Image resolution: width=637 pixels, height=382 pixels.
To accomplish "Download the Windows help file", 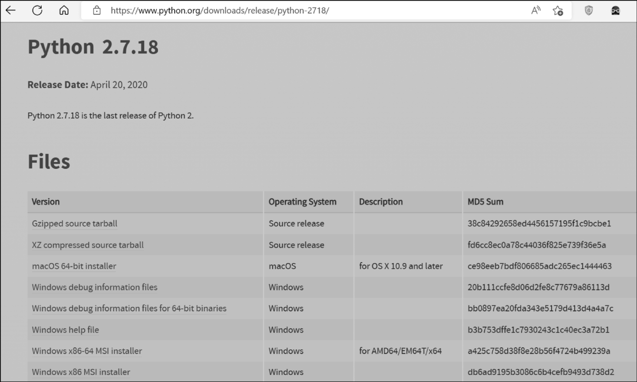I will pyautogui.click(x=65, y=330).
